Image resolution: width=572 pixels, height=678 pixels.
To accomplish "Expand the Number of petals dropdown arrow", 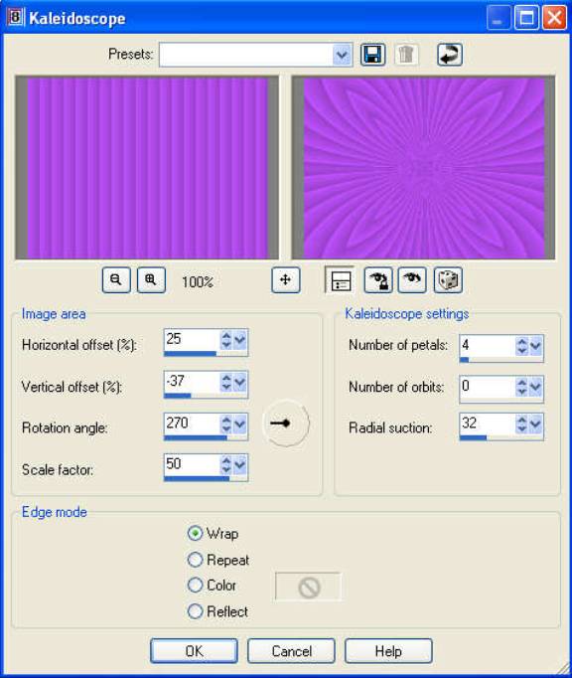I will coord(535,346).
